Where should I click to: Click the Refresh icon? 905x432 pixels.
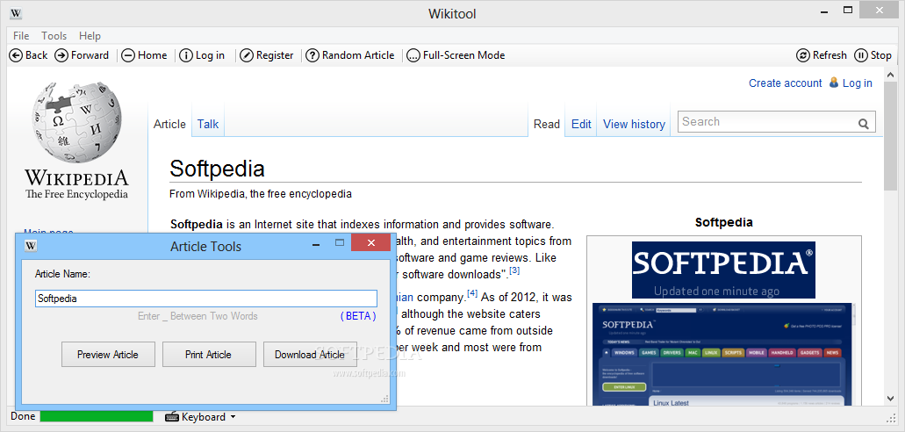803,55
